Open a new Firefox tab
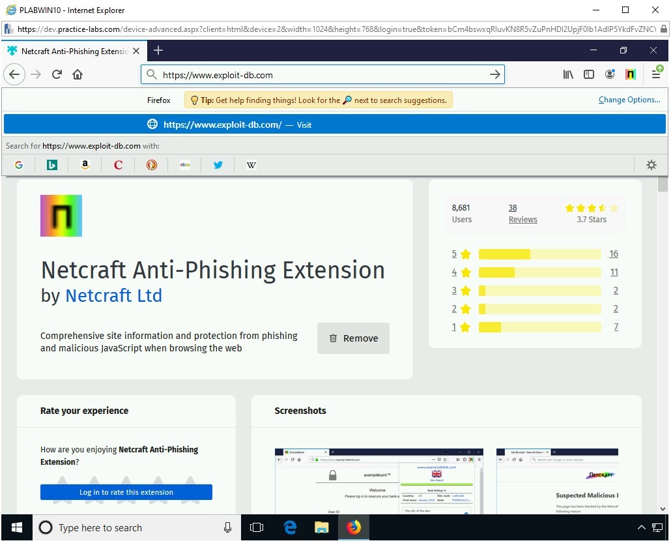Viewport: 671px width, 543px height. (x=158, y=51)
